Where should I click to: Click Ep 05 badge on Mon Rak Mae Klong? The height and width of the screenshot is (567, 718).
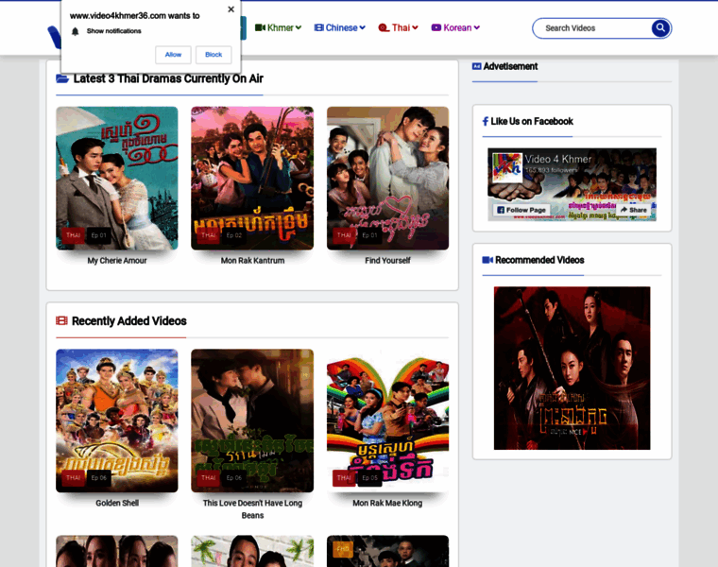[x=369, y=477]
